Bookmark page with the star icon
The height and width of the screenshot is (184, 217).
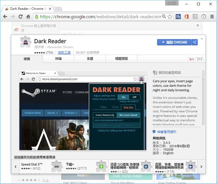pyautogui.click(x=170, y=17)
